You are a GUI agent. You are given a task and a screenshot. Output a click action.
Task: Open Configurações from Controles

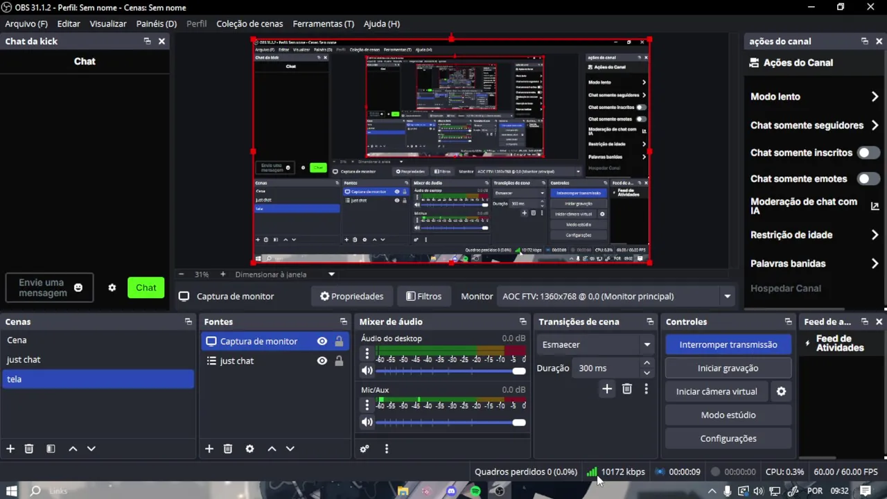(x=728, y=439)
